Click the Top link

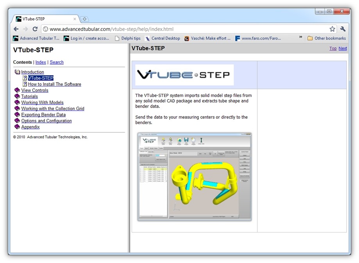coord(333,49)
